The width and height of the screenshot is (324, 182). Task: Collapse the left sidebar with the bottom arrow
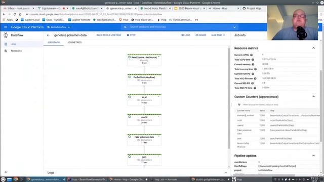pos(6,172)
